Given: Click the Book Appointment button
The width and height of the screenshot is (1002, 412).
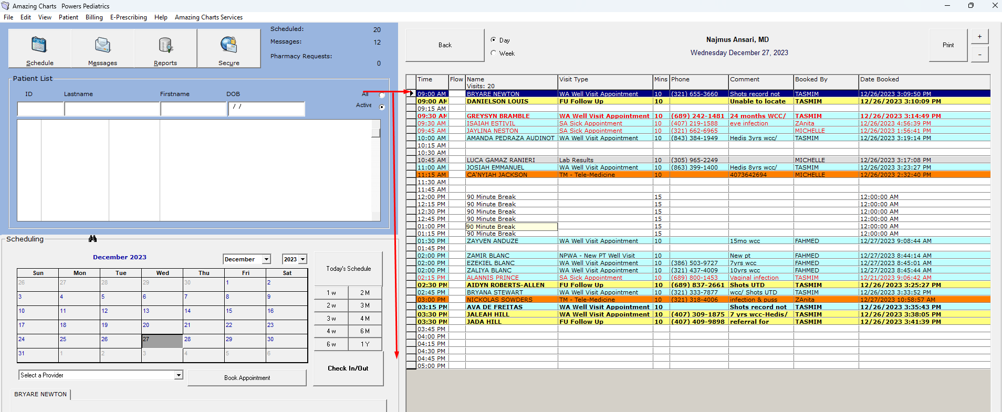Looking at the screenshot, I should click(247, 378).
